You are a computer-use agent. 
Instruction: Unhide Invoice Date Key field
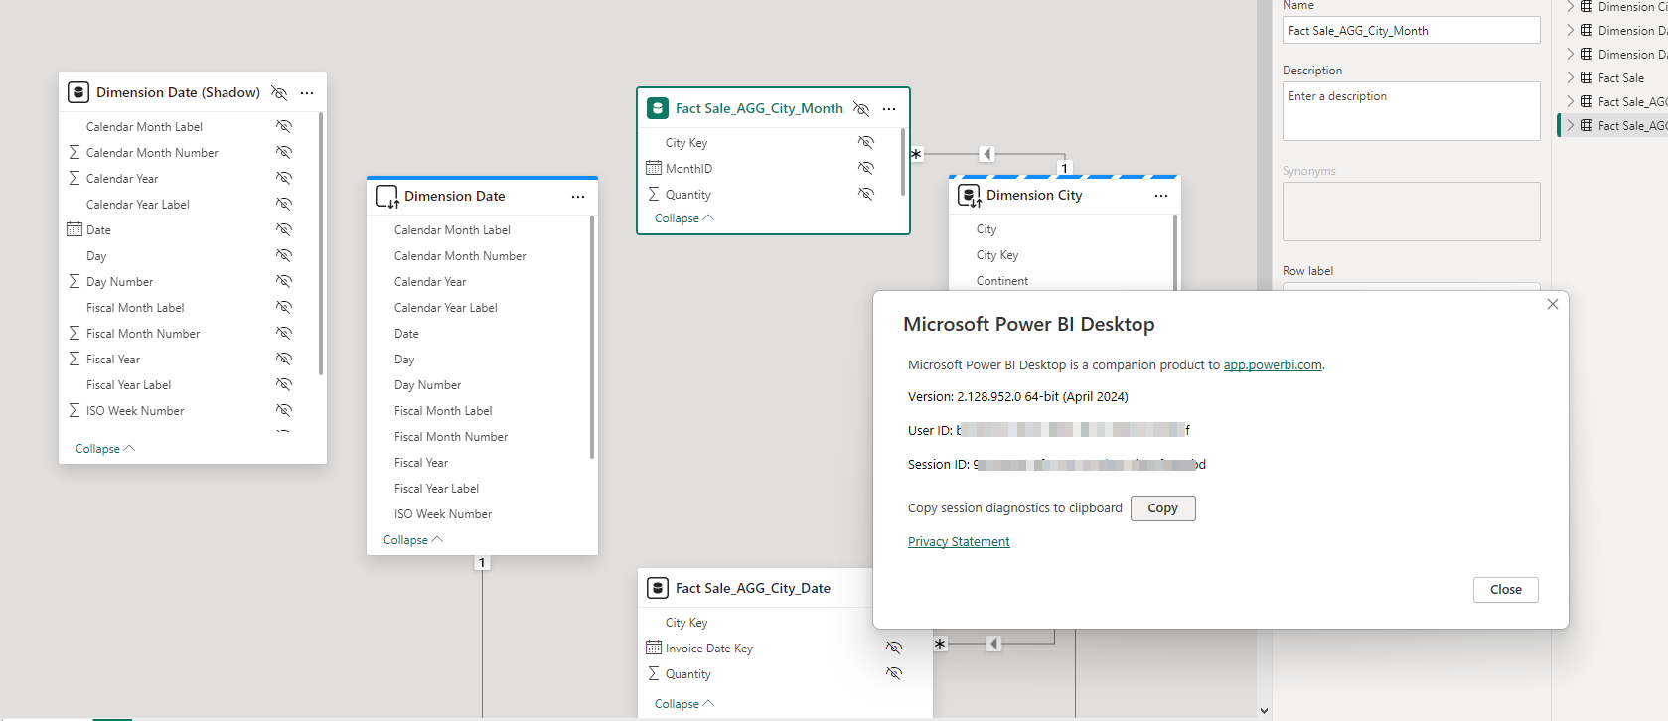coord(894,648)
